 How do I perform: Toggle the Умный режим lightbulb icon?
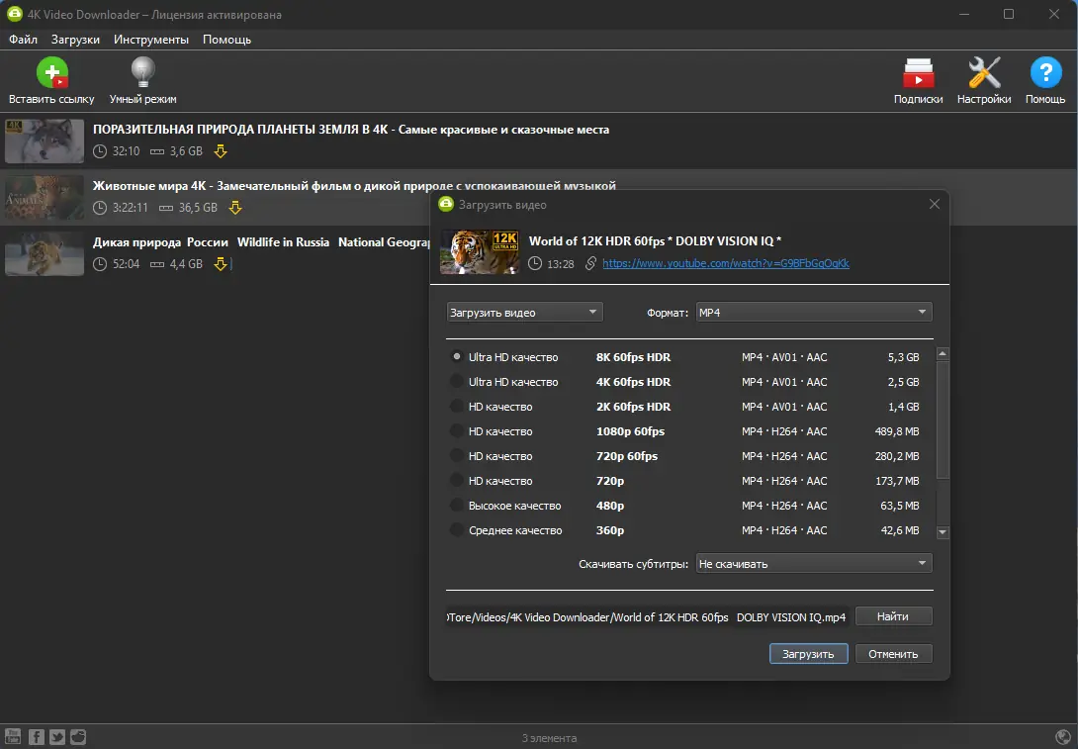(143, 72)
